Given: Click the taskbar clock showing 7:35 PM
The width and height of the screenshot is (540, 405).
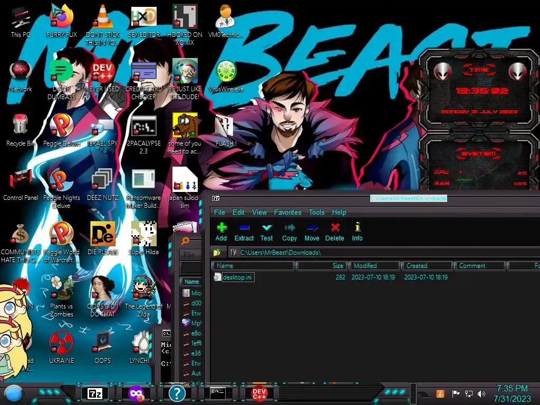Looking at the screenshot, I should [x=512, y=393].
